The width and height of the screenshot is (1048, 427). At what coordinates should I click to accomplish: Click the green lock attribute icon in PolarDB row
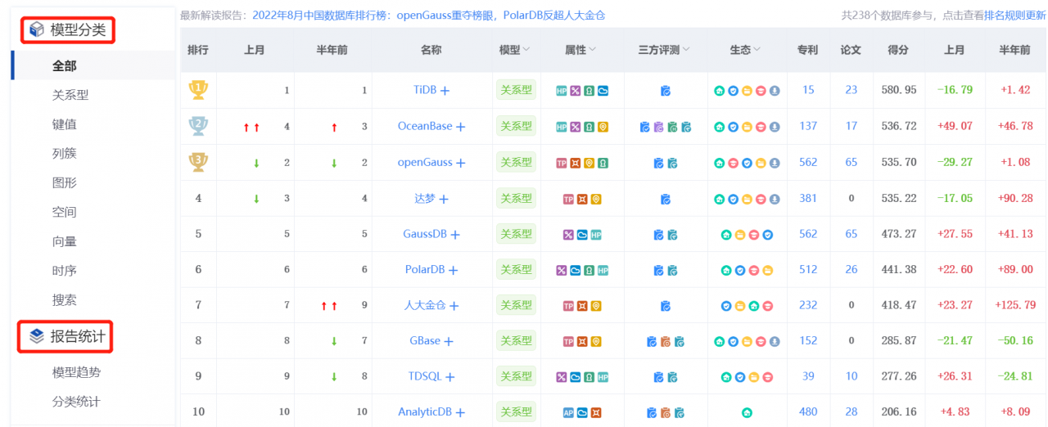[x=589, y=271]
